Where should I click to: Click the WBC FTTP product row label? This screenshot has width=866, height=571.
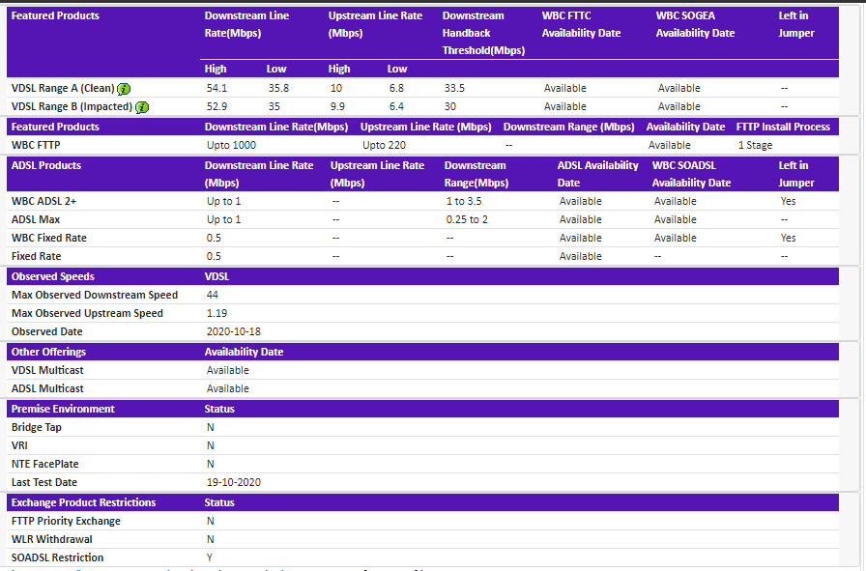(36, 145)
